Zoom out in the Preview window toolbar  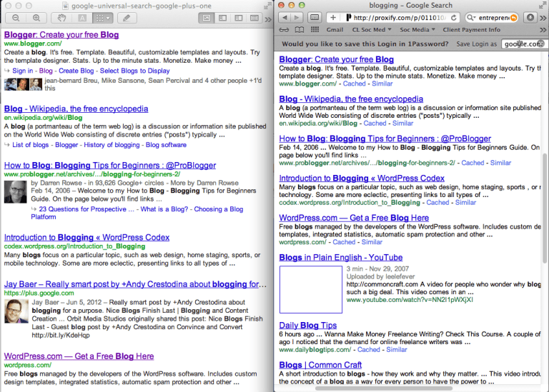(16, 18)
